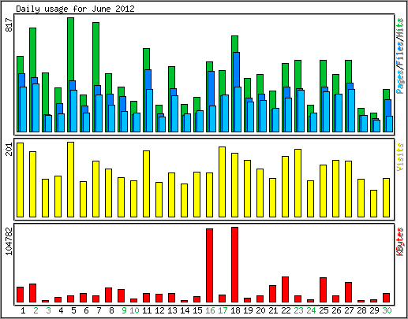This screenshot has width=408, height=319.
Task: Click the yellow Visits bar for day 5
Action: [x=70, y=180]
